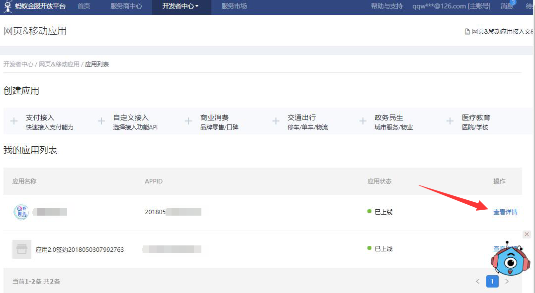This screenshot has height=293, width=535.
Task: Click the 开发者中心 breadcrumb link
Action: tap(18, 64)
